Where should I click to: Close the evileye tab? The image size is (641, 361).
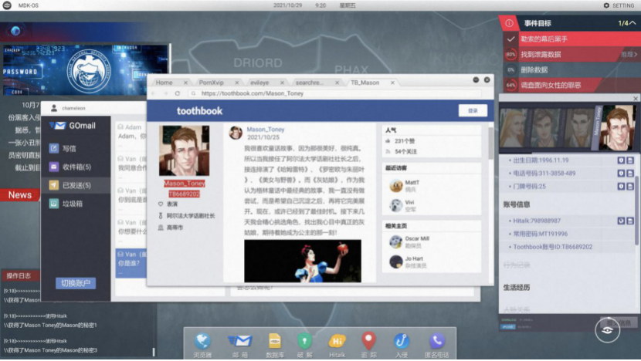[x=282, y=83]
